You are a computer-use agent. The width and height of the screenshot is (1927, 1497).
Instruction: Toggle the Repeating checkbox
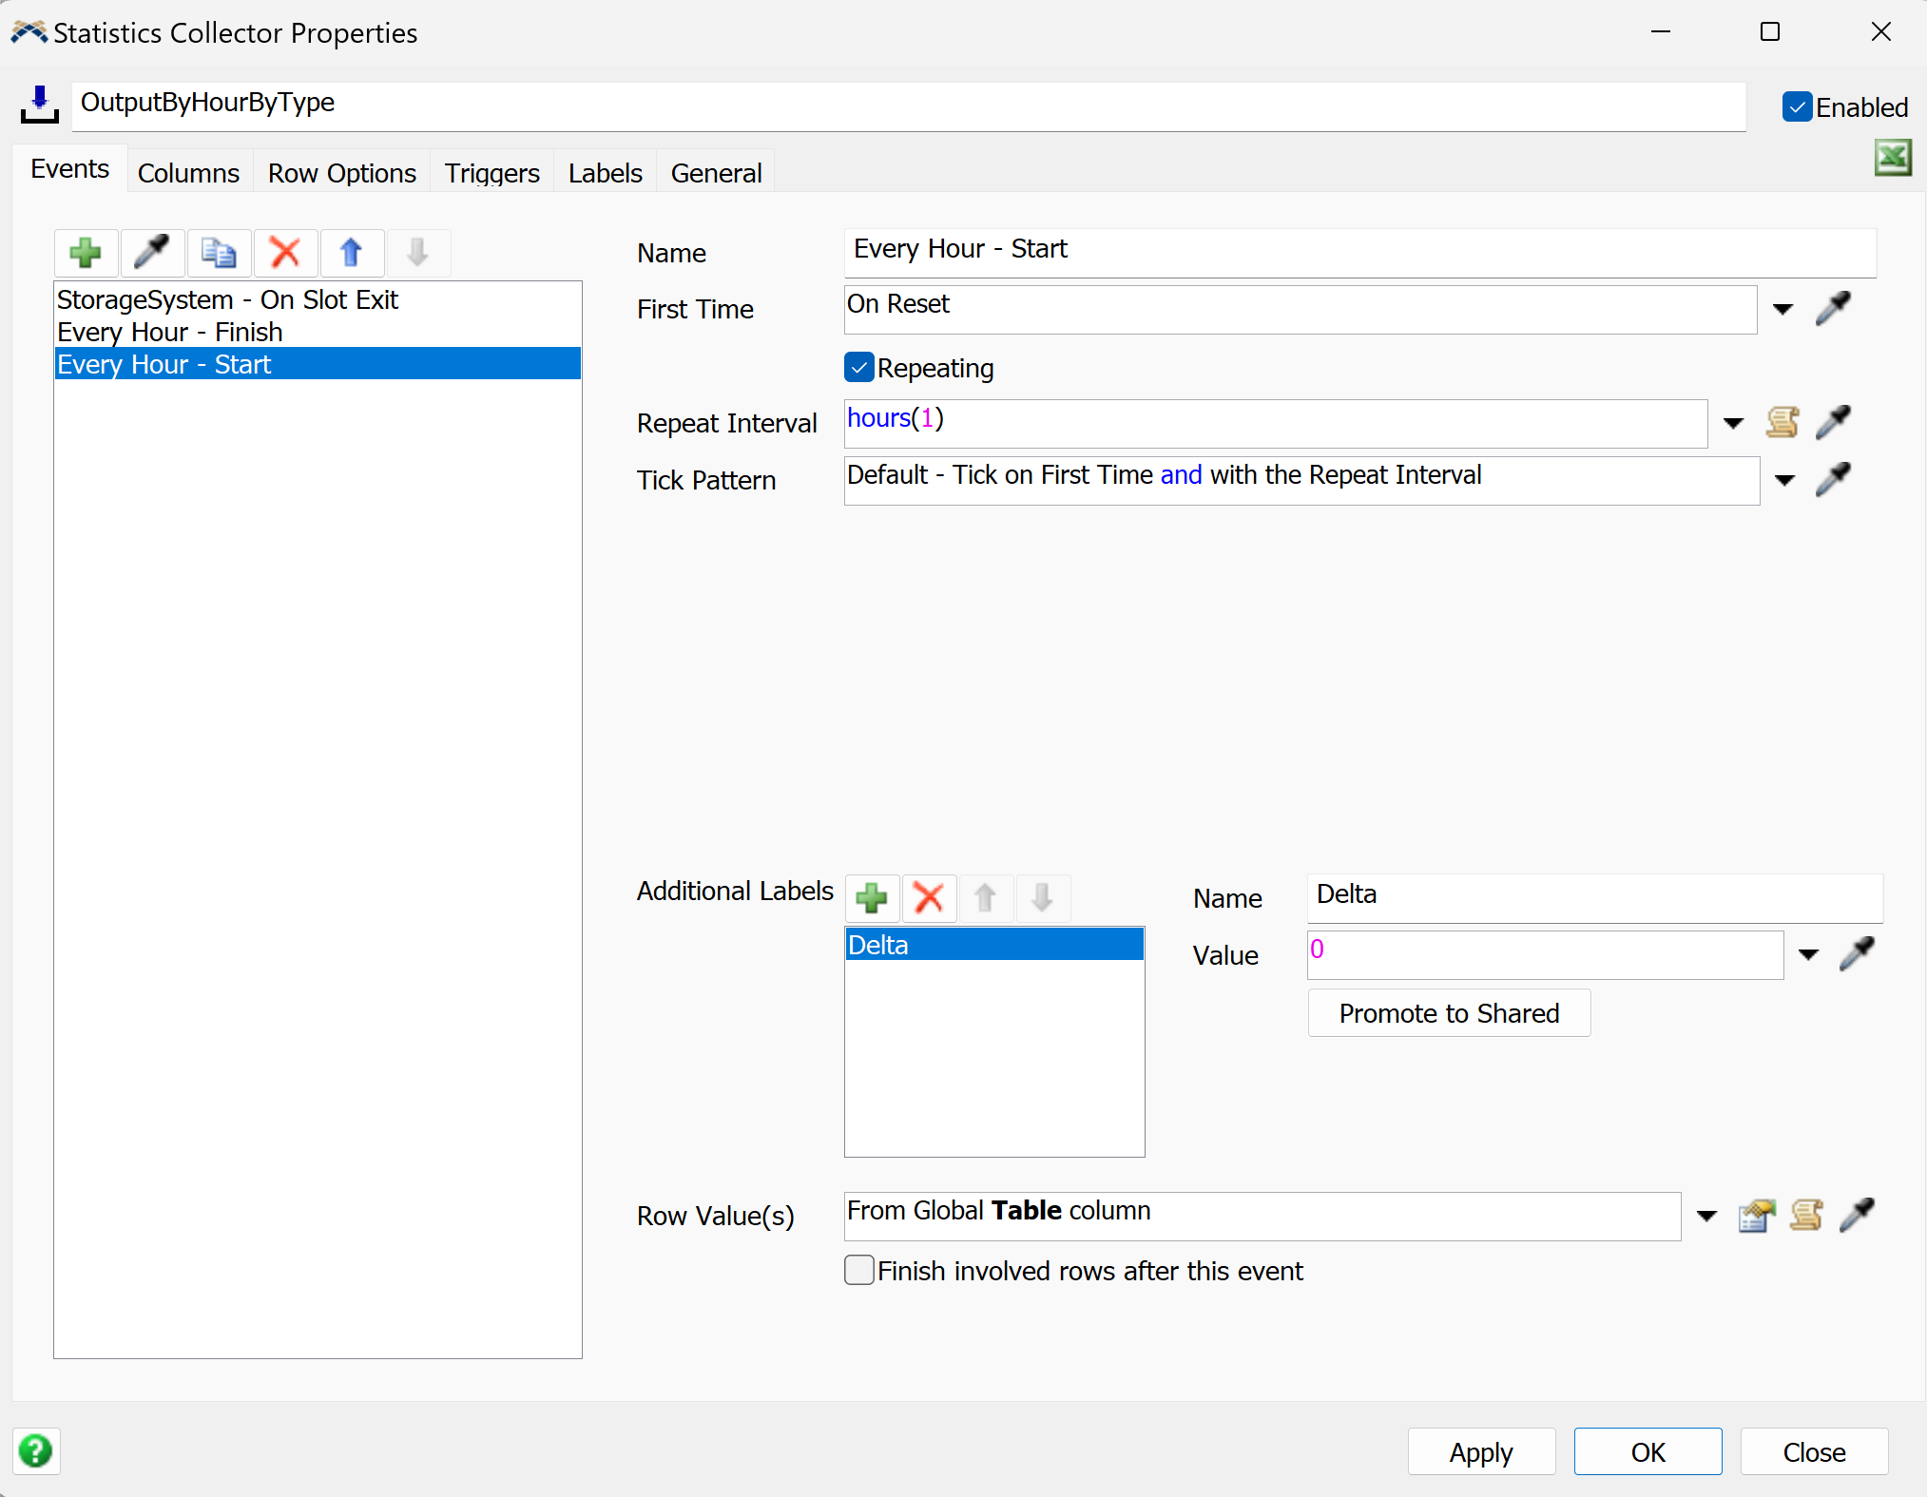tap(859, 368)
